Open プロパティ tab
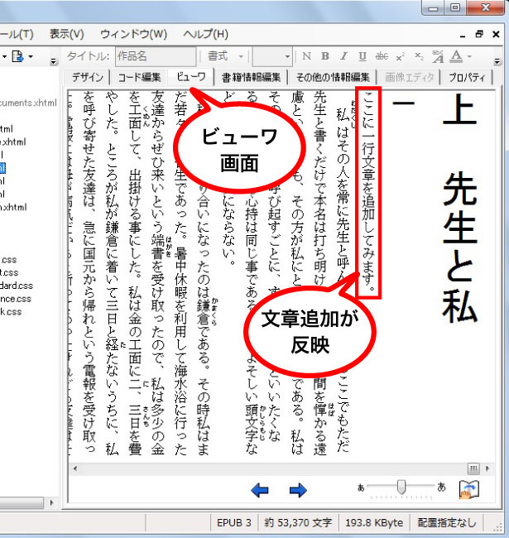Screen dimensions: 509x538 (467, 77)
